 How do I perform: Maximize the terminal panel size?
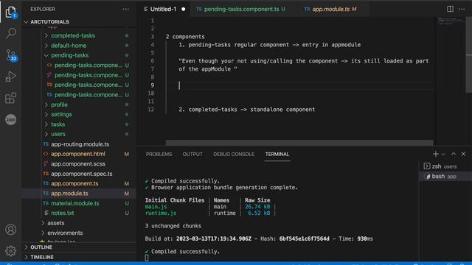tap(454, 154)
